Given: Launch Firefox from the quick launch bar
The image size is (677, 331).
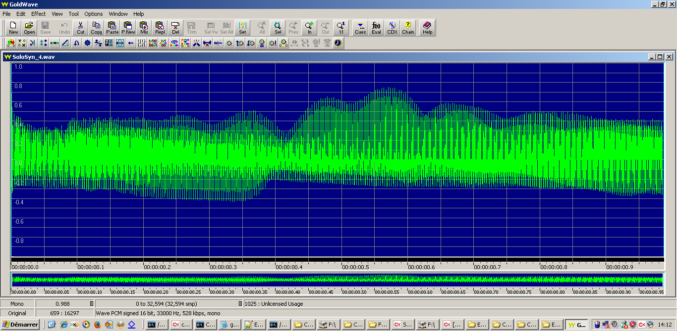Looking at the screenshot, I should pos(97,325).
